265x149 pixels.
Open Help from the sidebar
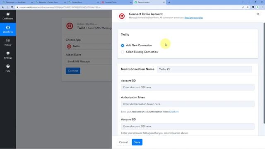point(8,68)
